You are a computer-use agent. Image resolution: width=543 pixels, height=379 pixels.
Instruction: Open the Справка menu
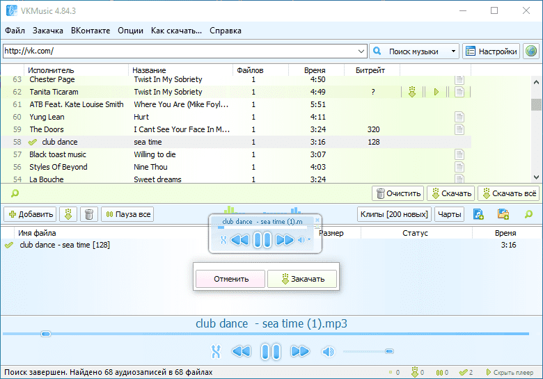point(226,31)
